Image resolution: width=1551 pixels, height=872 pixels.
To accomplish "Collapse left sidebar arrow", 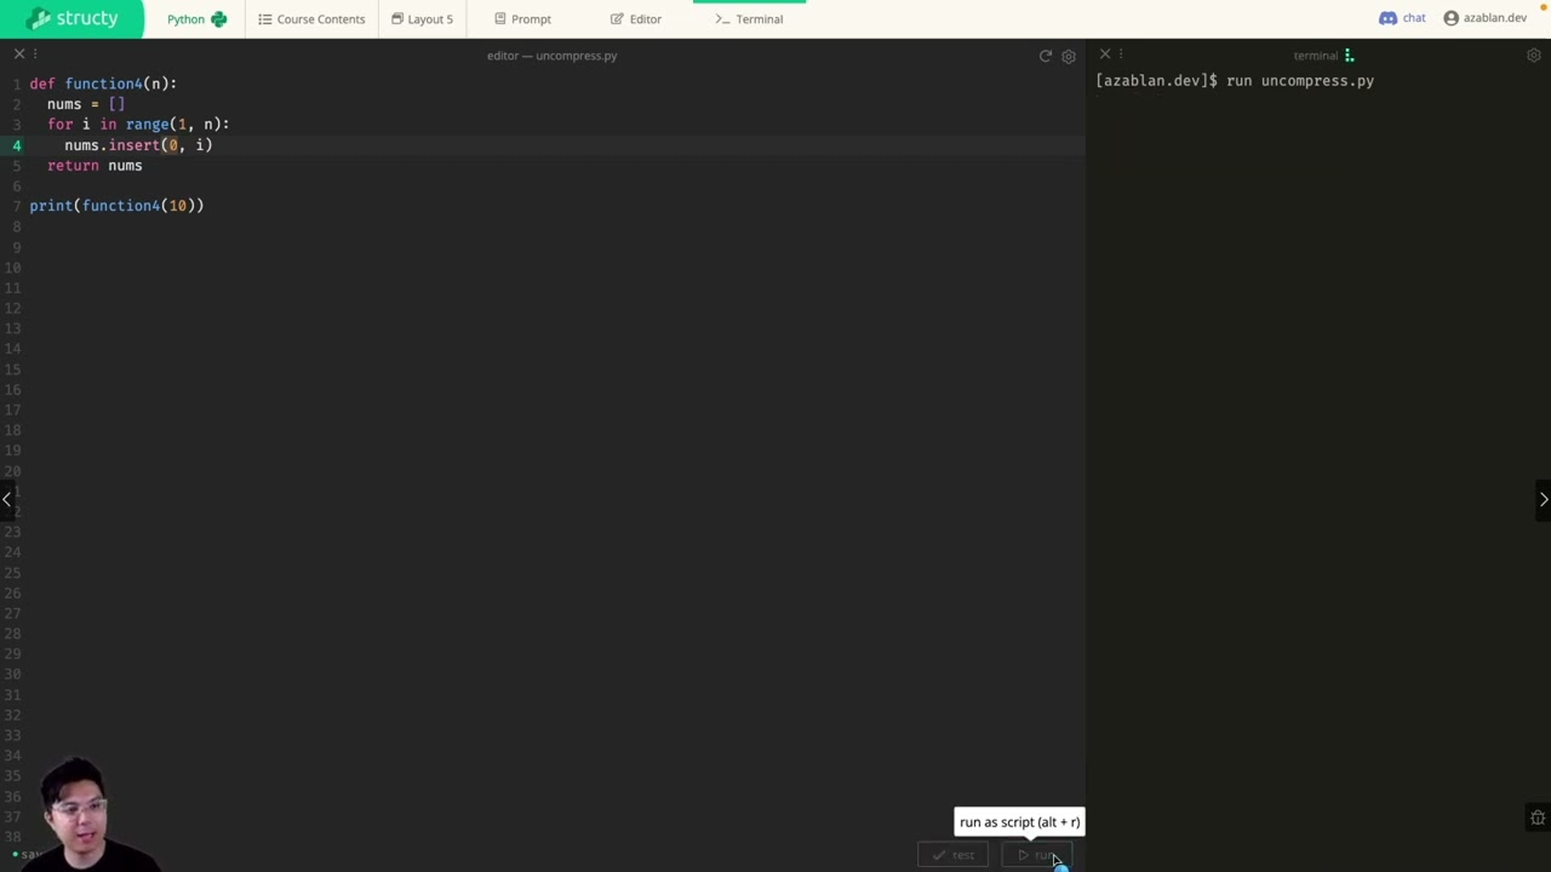I will pos(7,500).
